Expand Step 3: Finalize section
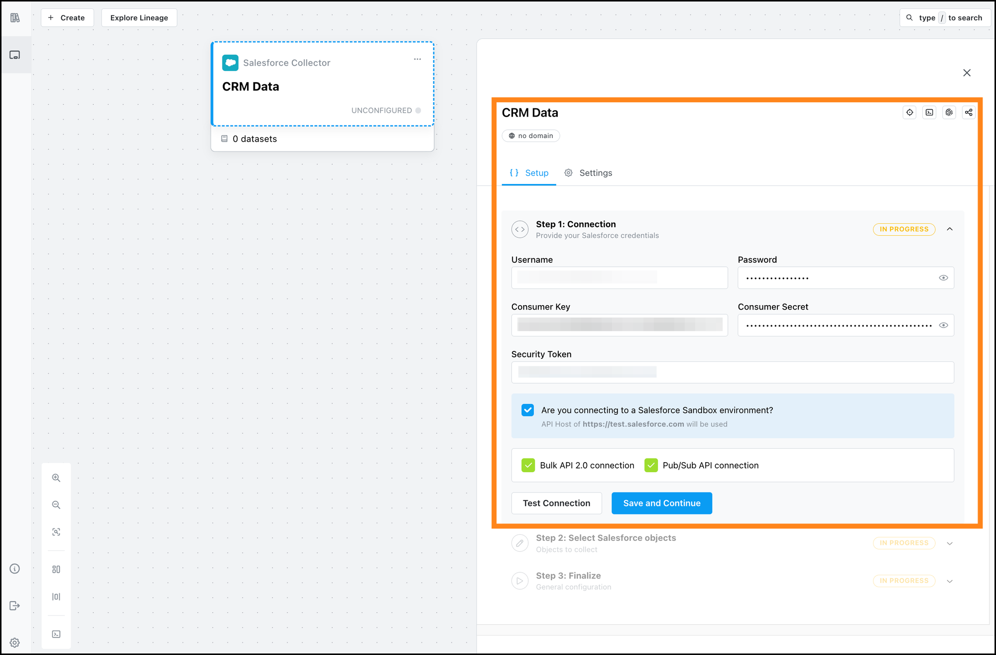 tap(950, 581)
